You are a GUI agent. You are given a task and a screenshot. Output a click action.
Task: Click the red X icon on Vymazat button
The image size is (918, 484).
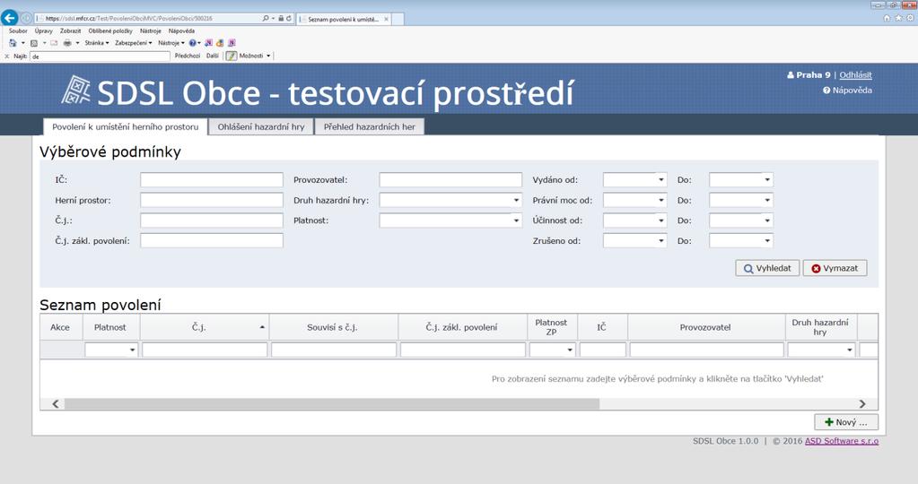tap(816, 269)
